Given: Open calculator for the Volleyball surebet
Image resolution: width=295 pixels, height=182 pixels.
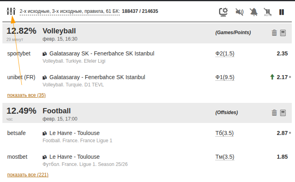Looking at the screenshot, I should coord(283,33).
